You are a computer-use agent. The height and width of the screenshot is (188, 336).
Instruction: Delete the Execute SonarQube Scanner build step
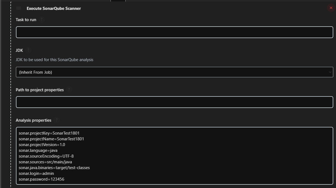331,8
